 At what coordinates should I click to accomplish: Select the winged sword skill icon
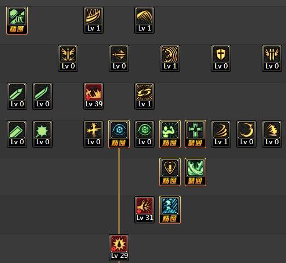pyautogui.click(x=68, y=58)
